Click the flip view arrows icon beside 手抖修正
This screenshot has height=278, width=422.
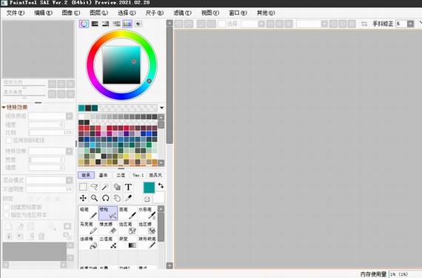click(x=364, y=24)
